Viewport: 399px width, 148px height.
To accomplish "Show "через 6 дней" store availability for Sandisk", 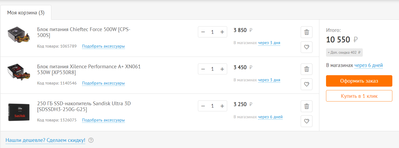I will click(270, 117).
